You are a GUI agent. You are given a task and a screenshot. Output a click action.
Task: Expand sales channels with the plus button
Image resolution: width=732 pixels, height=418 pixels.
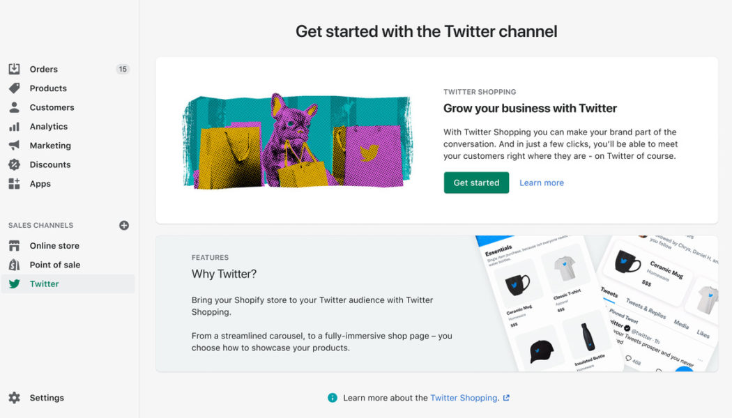click(x=123, y=225)
